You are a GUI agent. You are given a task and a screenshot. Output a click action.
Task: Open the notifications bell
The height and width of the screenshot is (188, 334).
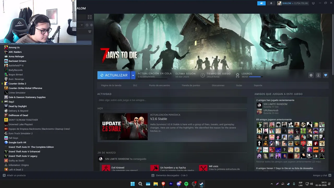[271, 3]
